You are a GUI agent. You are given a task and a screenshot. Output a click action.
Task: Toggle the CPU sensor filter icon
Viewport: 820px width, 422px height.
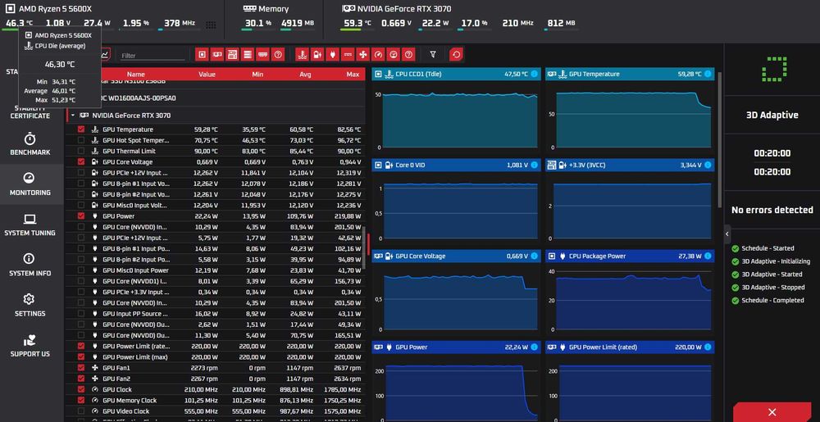point(202,54)
